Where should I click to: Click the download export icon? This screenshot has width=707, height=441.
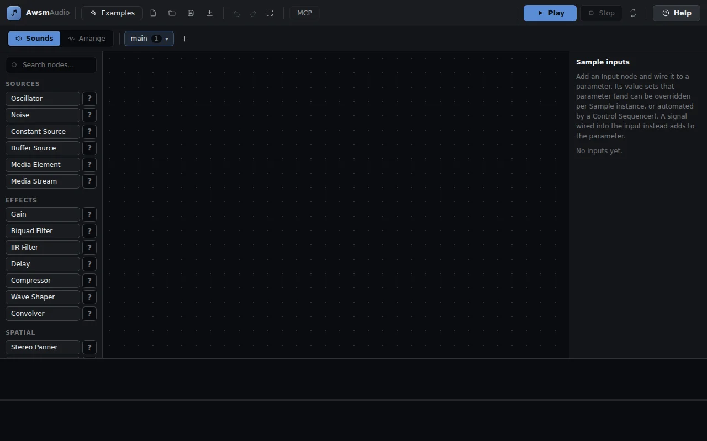coord(209,13)
